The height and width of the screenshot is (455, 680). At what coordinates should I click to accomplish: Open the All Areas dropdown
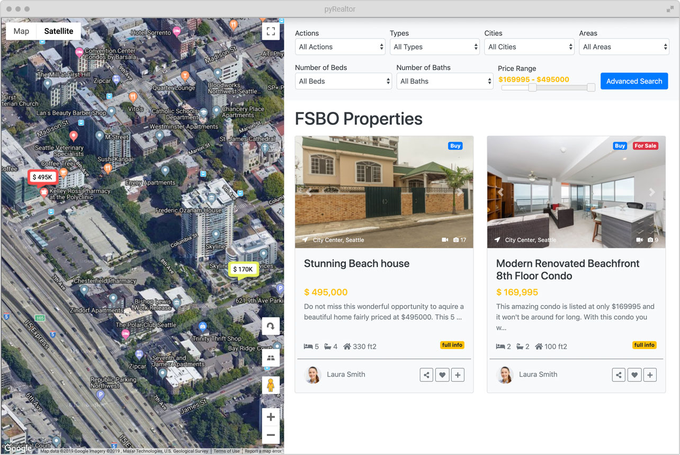click(624, 47)
